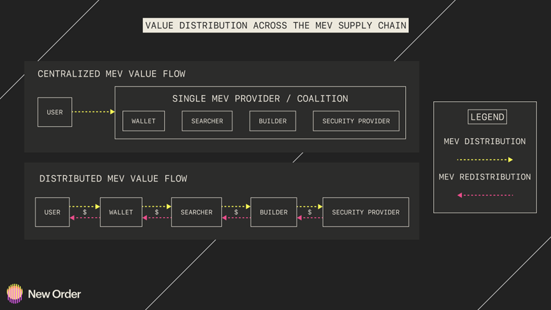Click the New Order striped circle logo
This screenshot has width=551, height=310.
(x=15, y=293)
